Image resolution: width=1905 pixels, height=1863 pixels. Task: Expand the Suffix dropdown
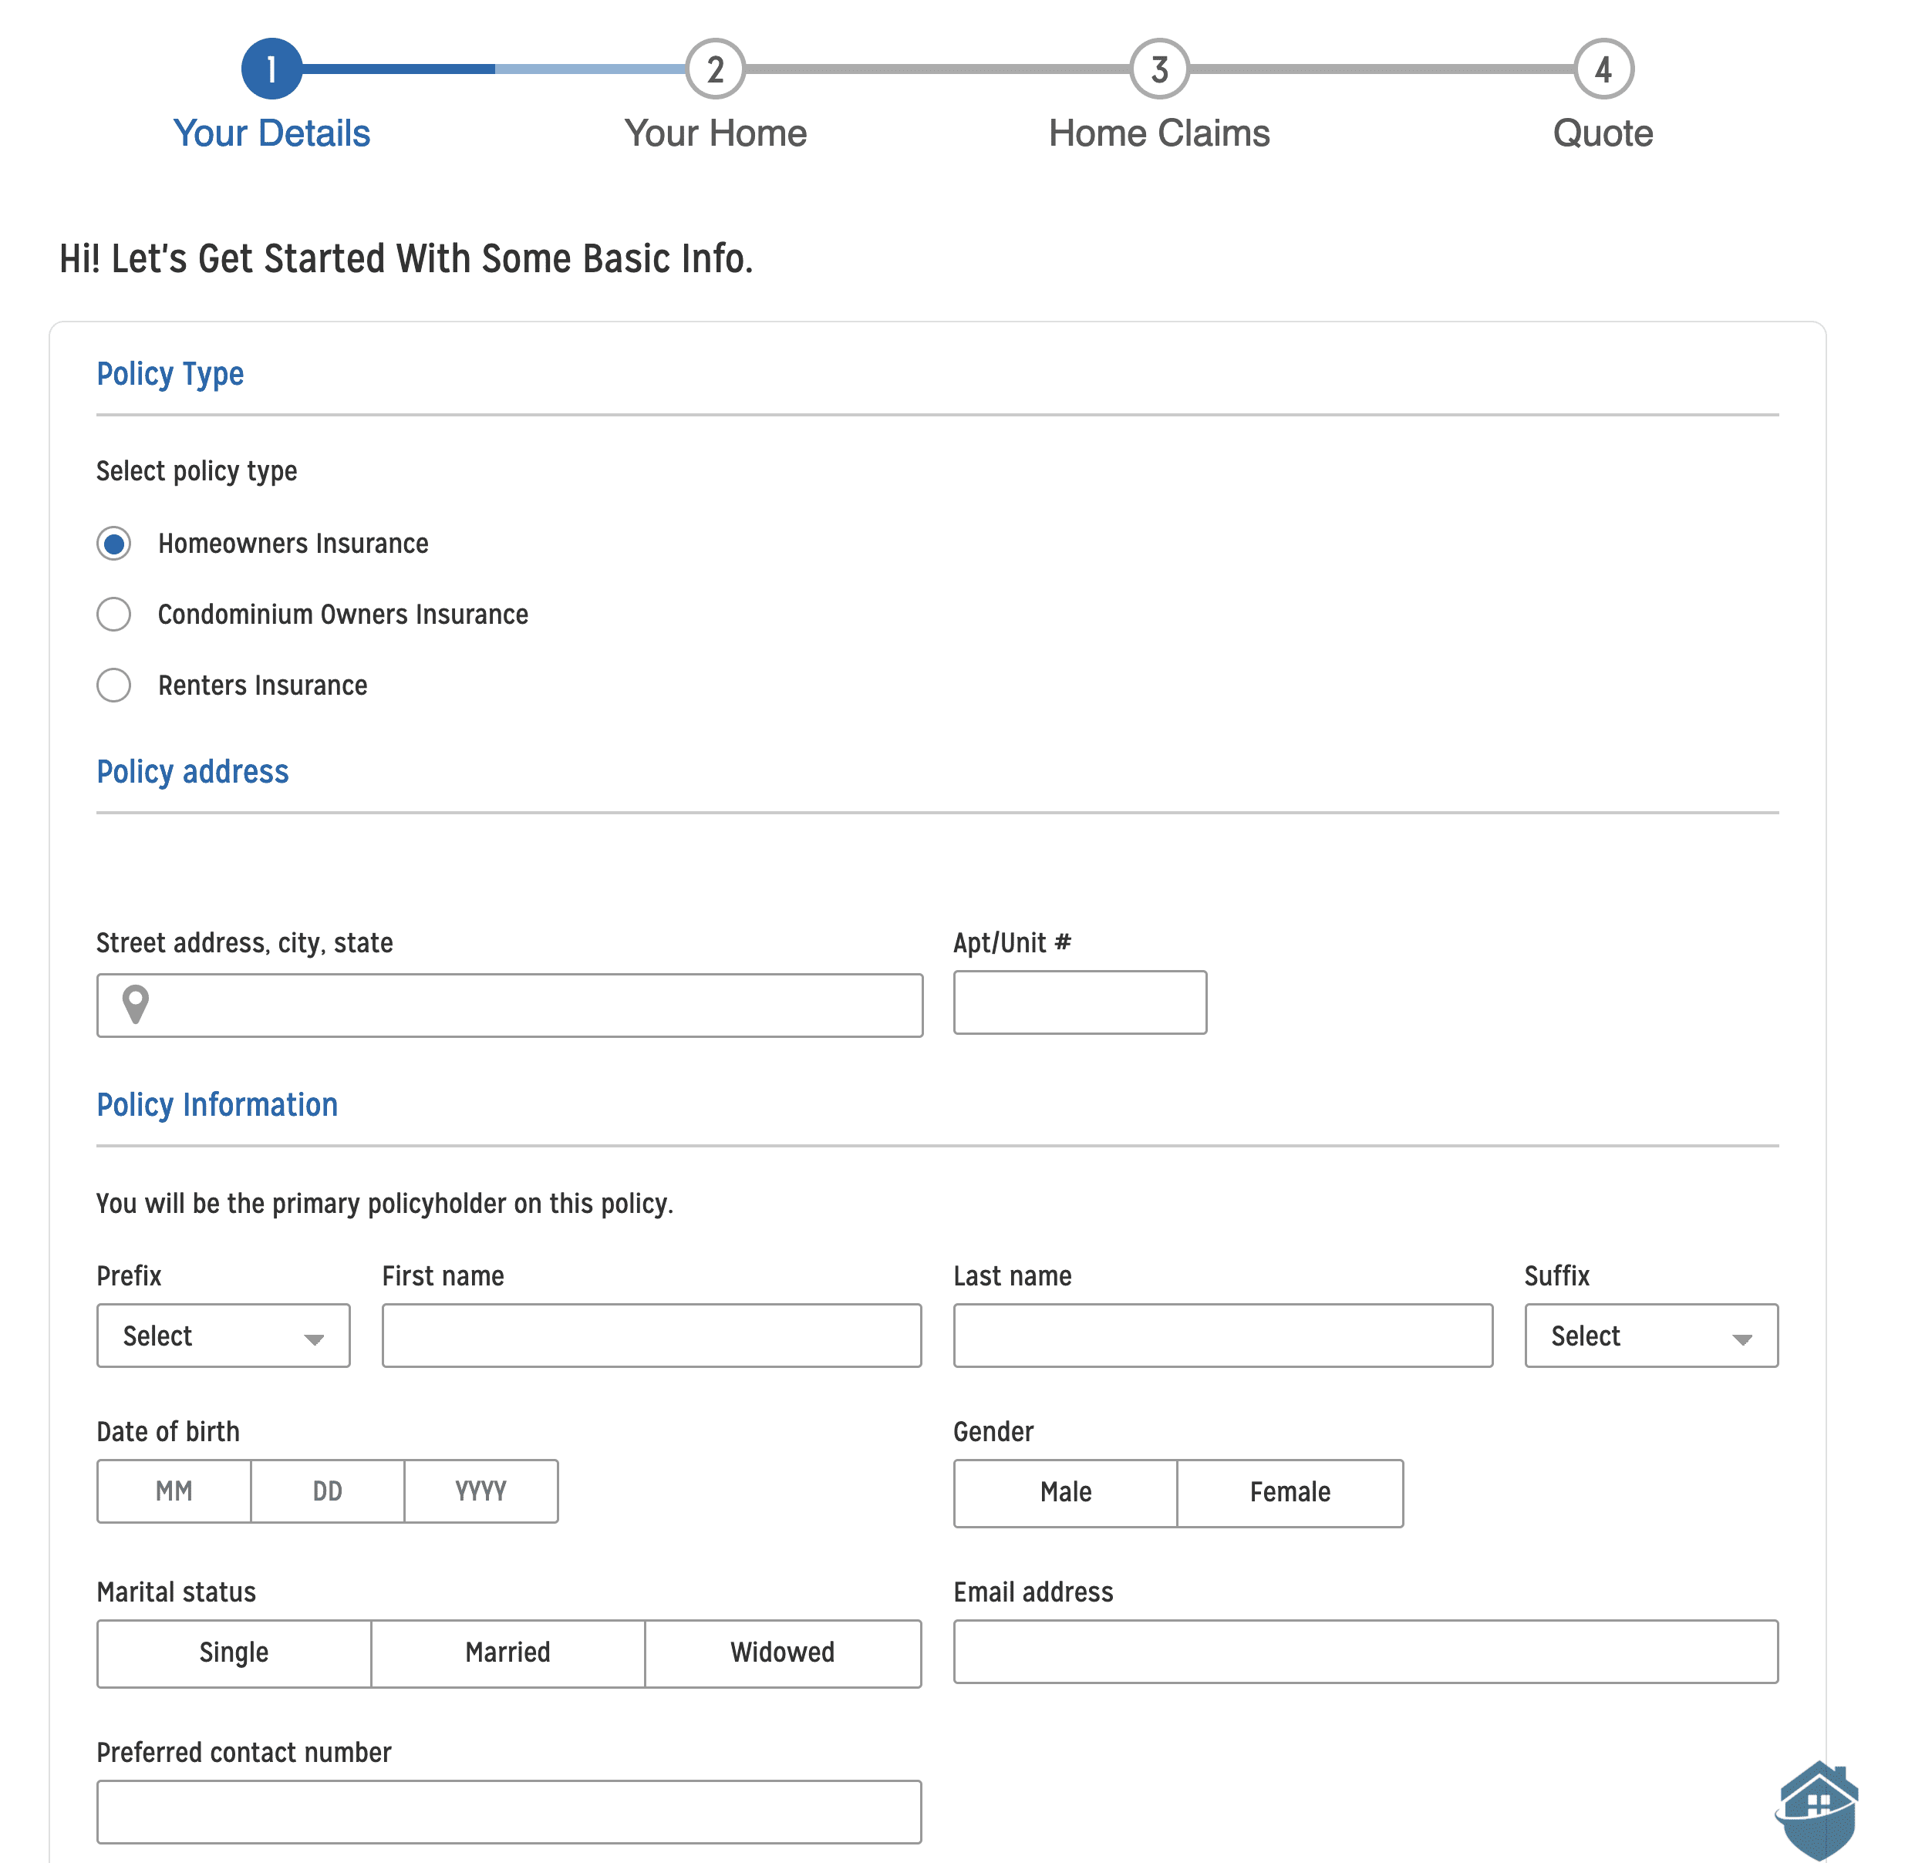(x=1650, y=1336)
